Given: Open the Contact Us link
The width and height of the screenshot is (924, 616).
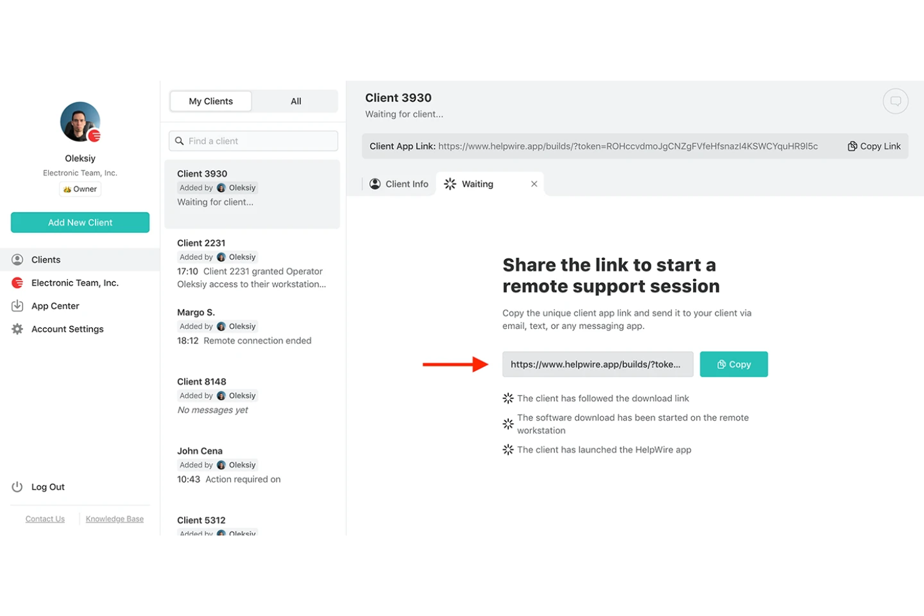Looking at the screenshot, I should pos(45,519).
